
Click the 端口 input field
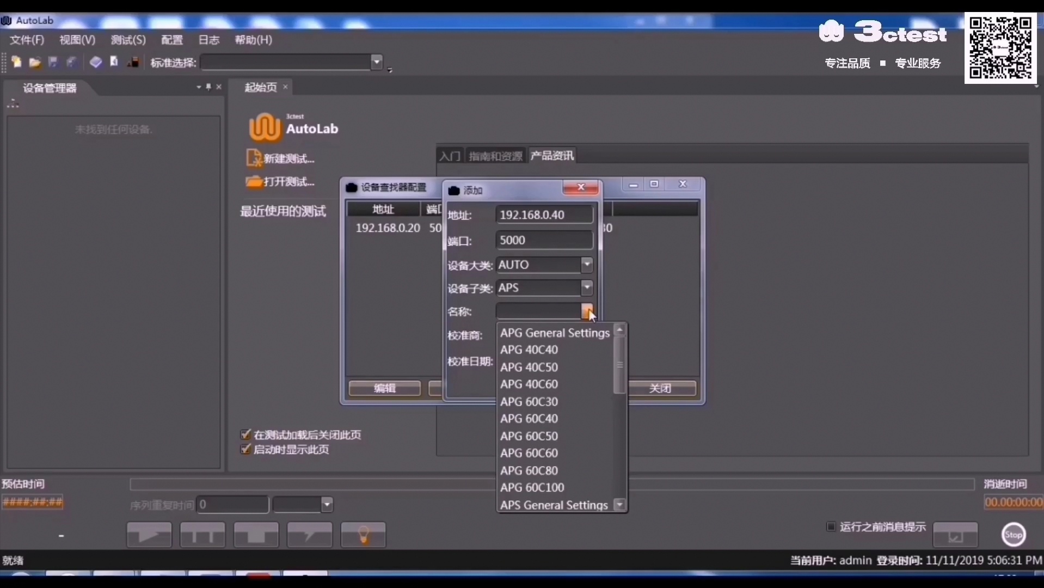click(x=544, y=240)
